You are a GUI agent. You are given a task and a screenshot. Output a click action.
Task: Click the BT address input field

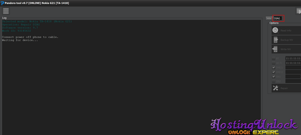pos(293,58)
